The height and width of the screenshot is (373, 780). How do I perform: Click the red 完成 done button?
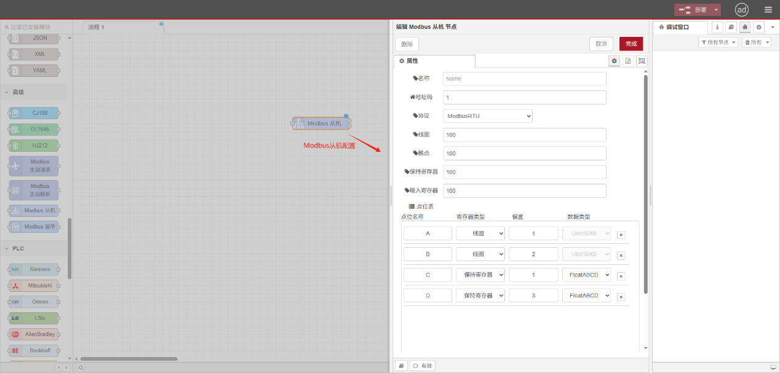pyautogui.click(x=631, y=44)
